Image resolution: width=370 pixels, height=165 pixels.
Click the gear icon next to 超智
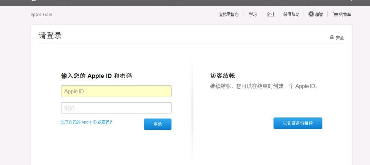pos(311,14)
